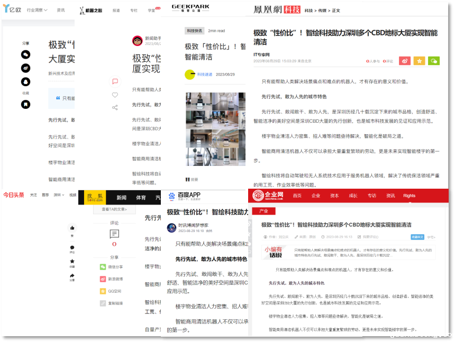The image size is (455, 343).
Task: Click the 科技速递 author link on GeekPark
Action: click(204, 75)
